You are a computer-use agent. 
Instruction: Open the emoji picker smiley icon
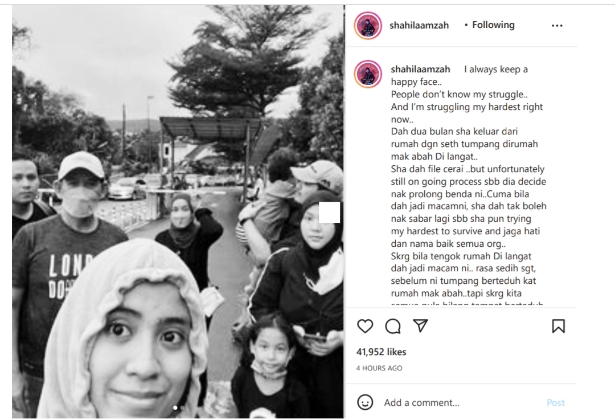365,402
